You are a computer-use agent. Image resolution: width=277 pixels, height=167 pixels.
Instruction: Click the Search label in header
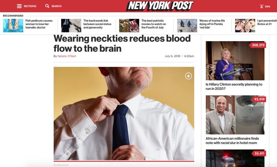tap(56, 6)
